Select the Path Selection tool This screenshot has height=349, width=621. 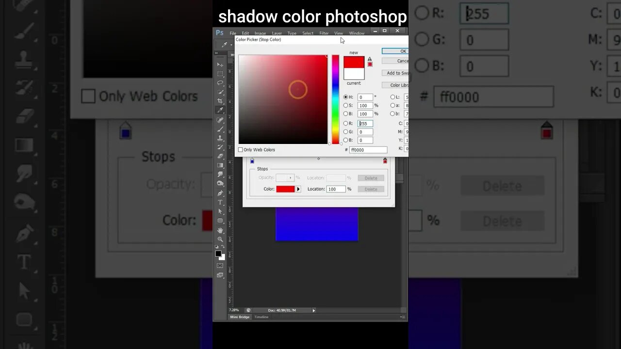[220, 211]
